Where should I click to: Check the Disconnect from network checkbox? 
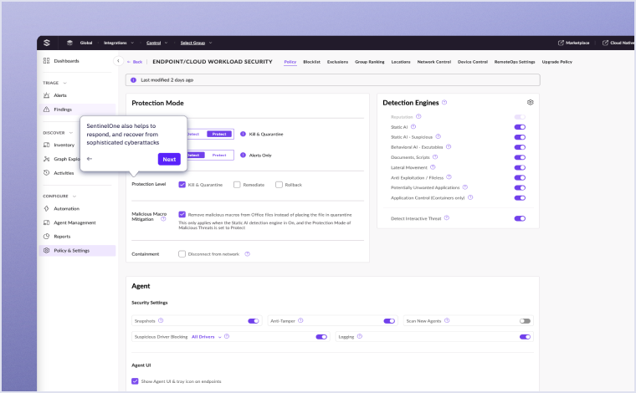pyautogui.click(x=182, y=254)
